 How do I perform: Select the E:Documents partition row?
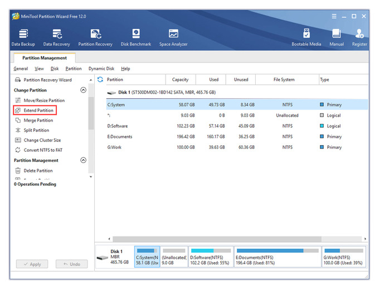[x=237, y=137]
